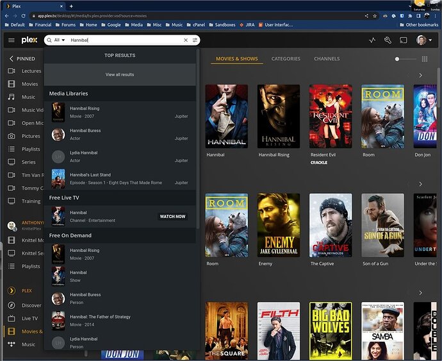Open the Media bookmarks folder
This screenshot has height=361, width=442.
coord(134,25)
